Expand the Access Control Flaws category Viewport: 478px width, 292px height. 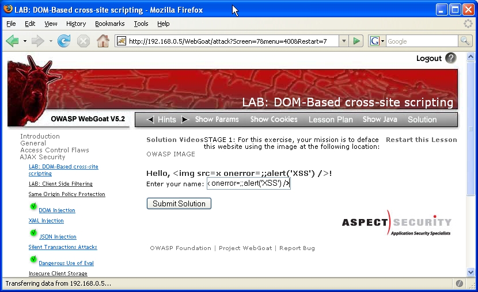tap(55, 150)
